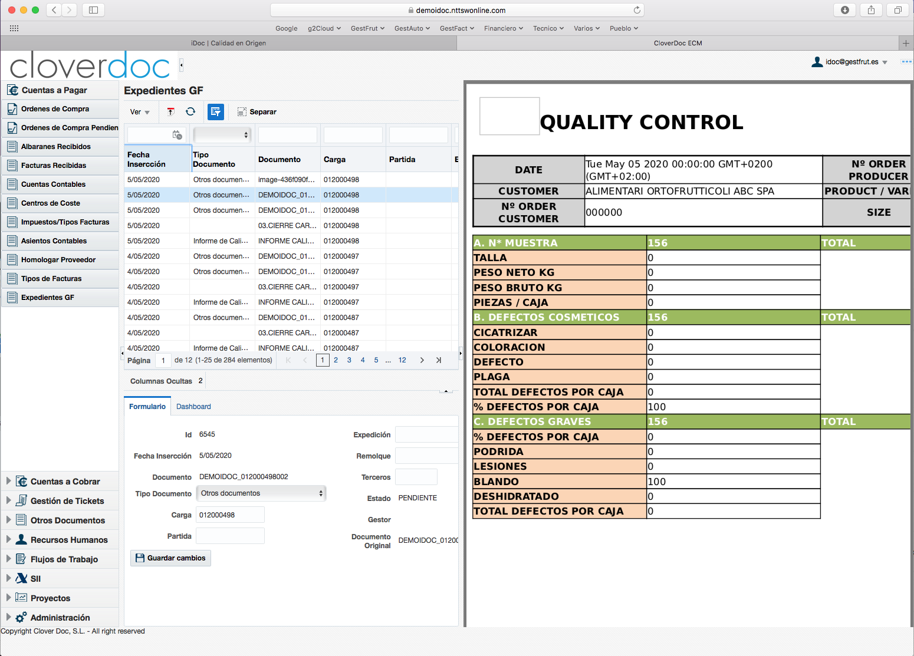Open the Cuentas a Pagar section
914x656 pixels.
click(54, 90)
